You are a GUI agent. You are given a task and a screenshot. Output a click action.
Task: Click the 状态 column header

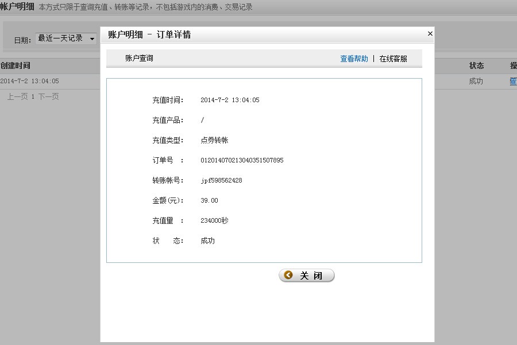pos(476,65)
